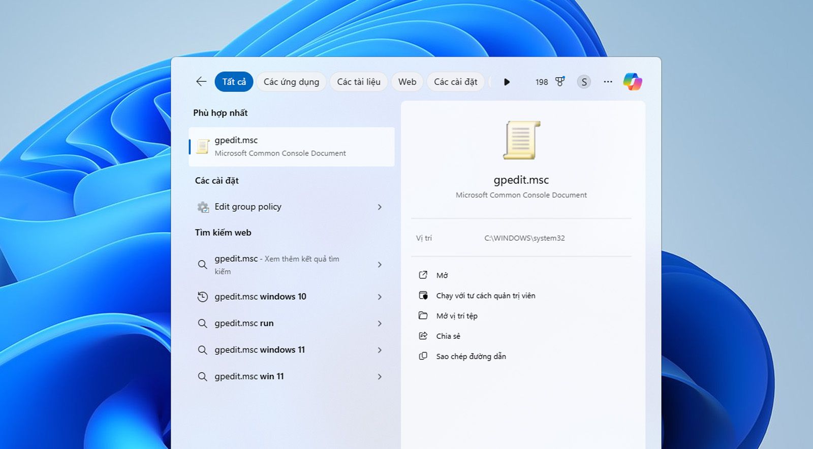Screen dimensions: 813x449
Task: Expand the 'Xem thêm kết quả tìm kiếm' chevron
Action: [x=380, y=265]
